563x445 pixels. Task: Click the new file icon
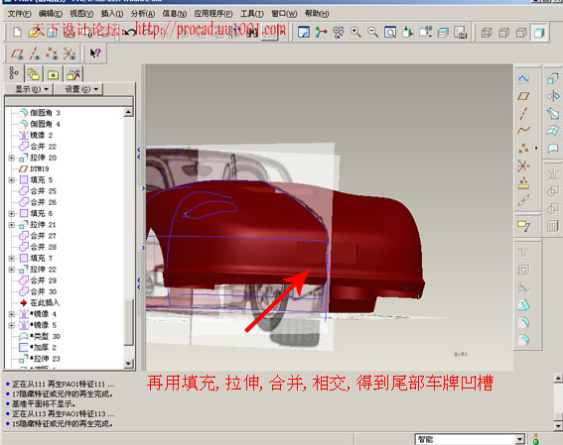[17, 33]
